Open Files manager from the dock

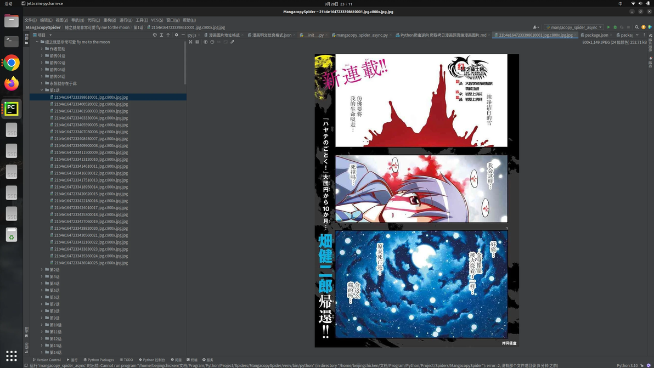click(x=12, y=20)
